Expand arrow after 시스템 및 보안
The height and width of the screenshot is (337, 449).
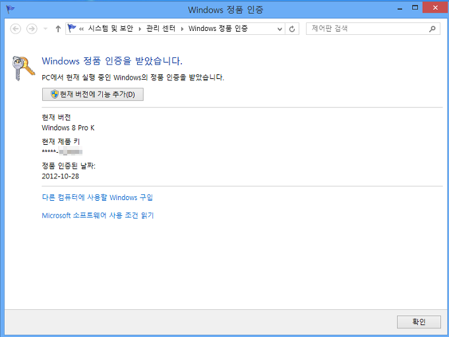[140, 28]
